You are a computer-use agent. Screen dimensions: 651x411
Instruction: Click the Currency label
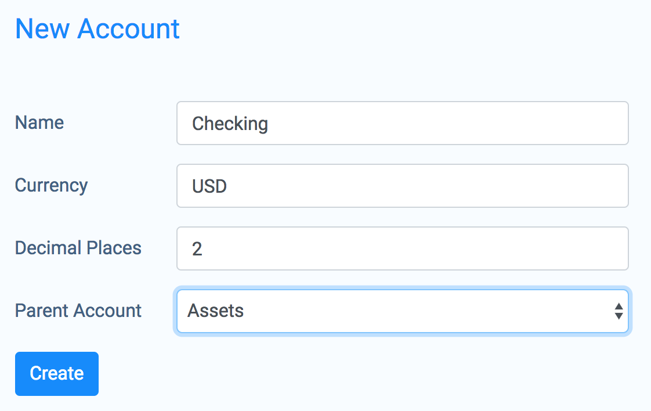[51, 186]
